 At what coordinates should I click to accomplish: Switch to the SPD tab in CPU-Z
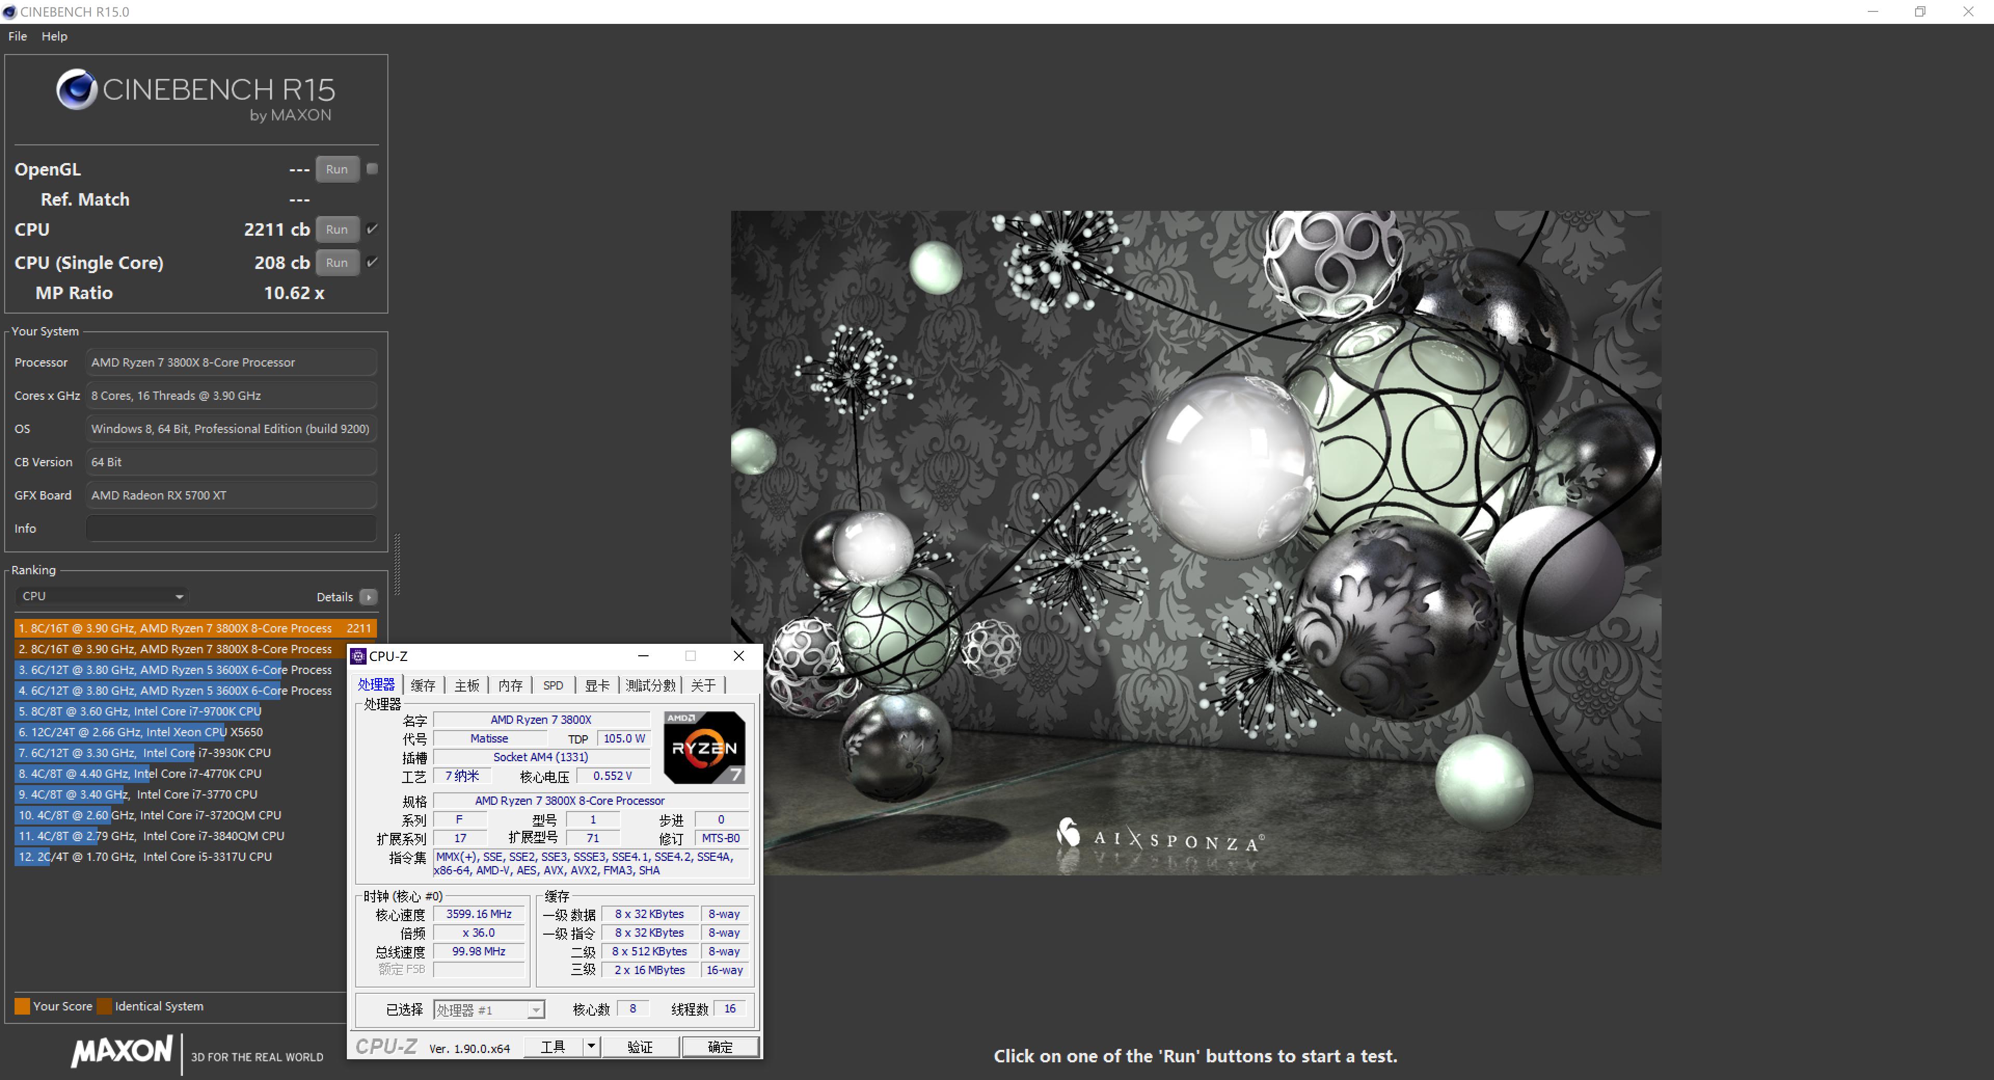coord(553,685)
